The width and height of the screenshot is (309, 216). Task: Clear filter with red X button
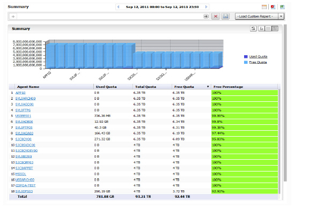tap(216, 16)
